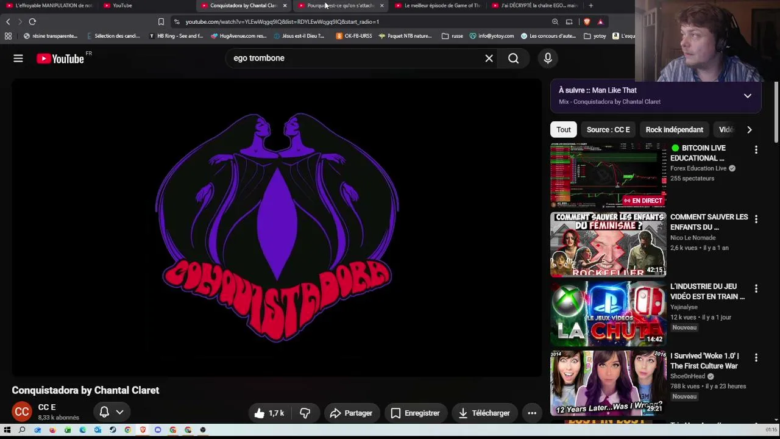Switch to the Game of Thrones episode tab
The image size is (780, 439).
point(438,5)
